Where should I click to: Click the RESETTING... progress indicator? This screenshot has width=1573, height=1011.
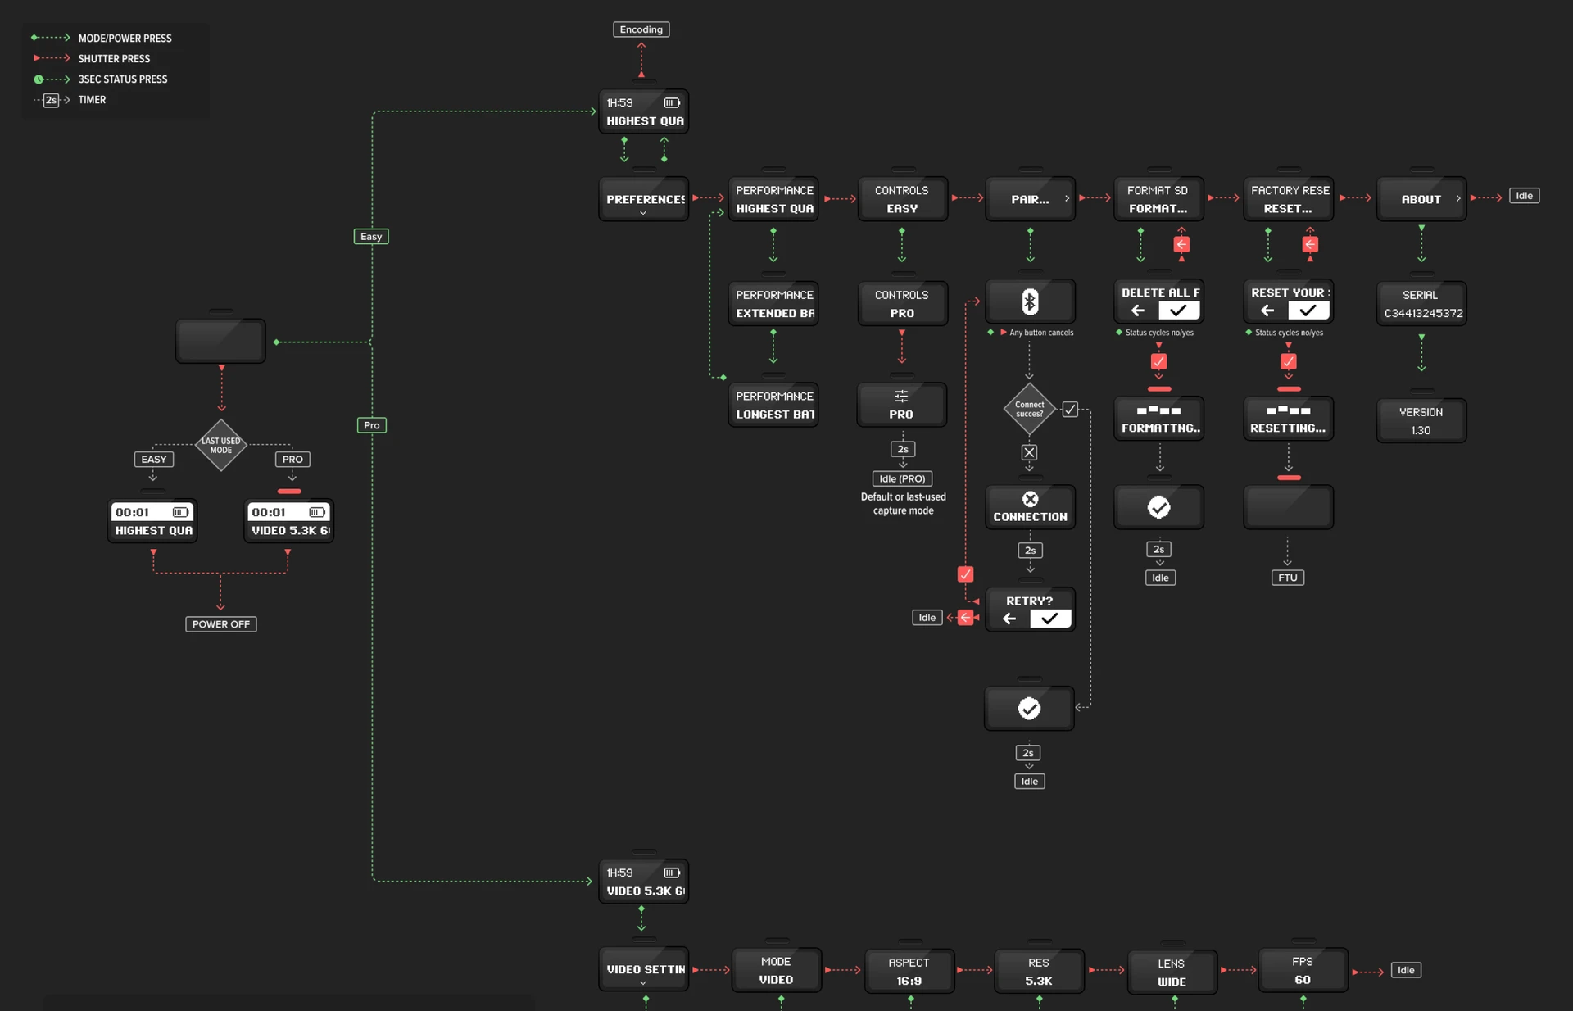1288,410
